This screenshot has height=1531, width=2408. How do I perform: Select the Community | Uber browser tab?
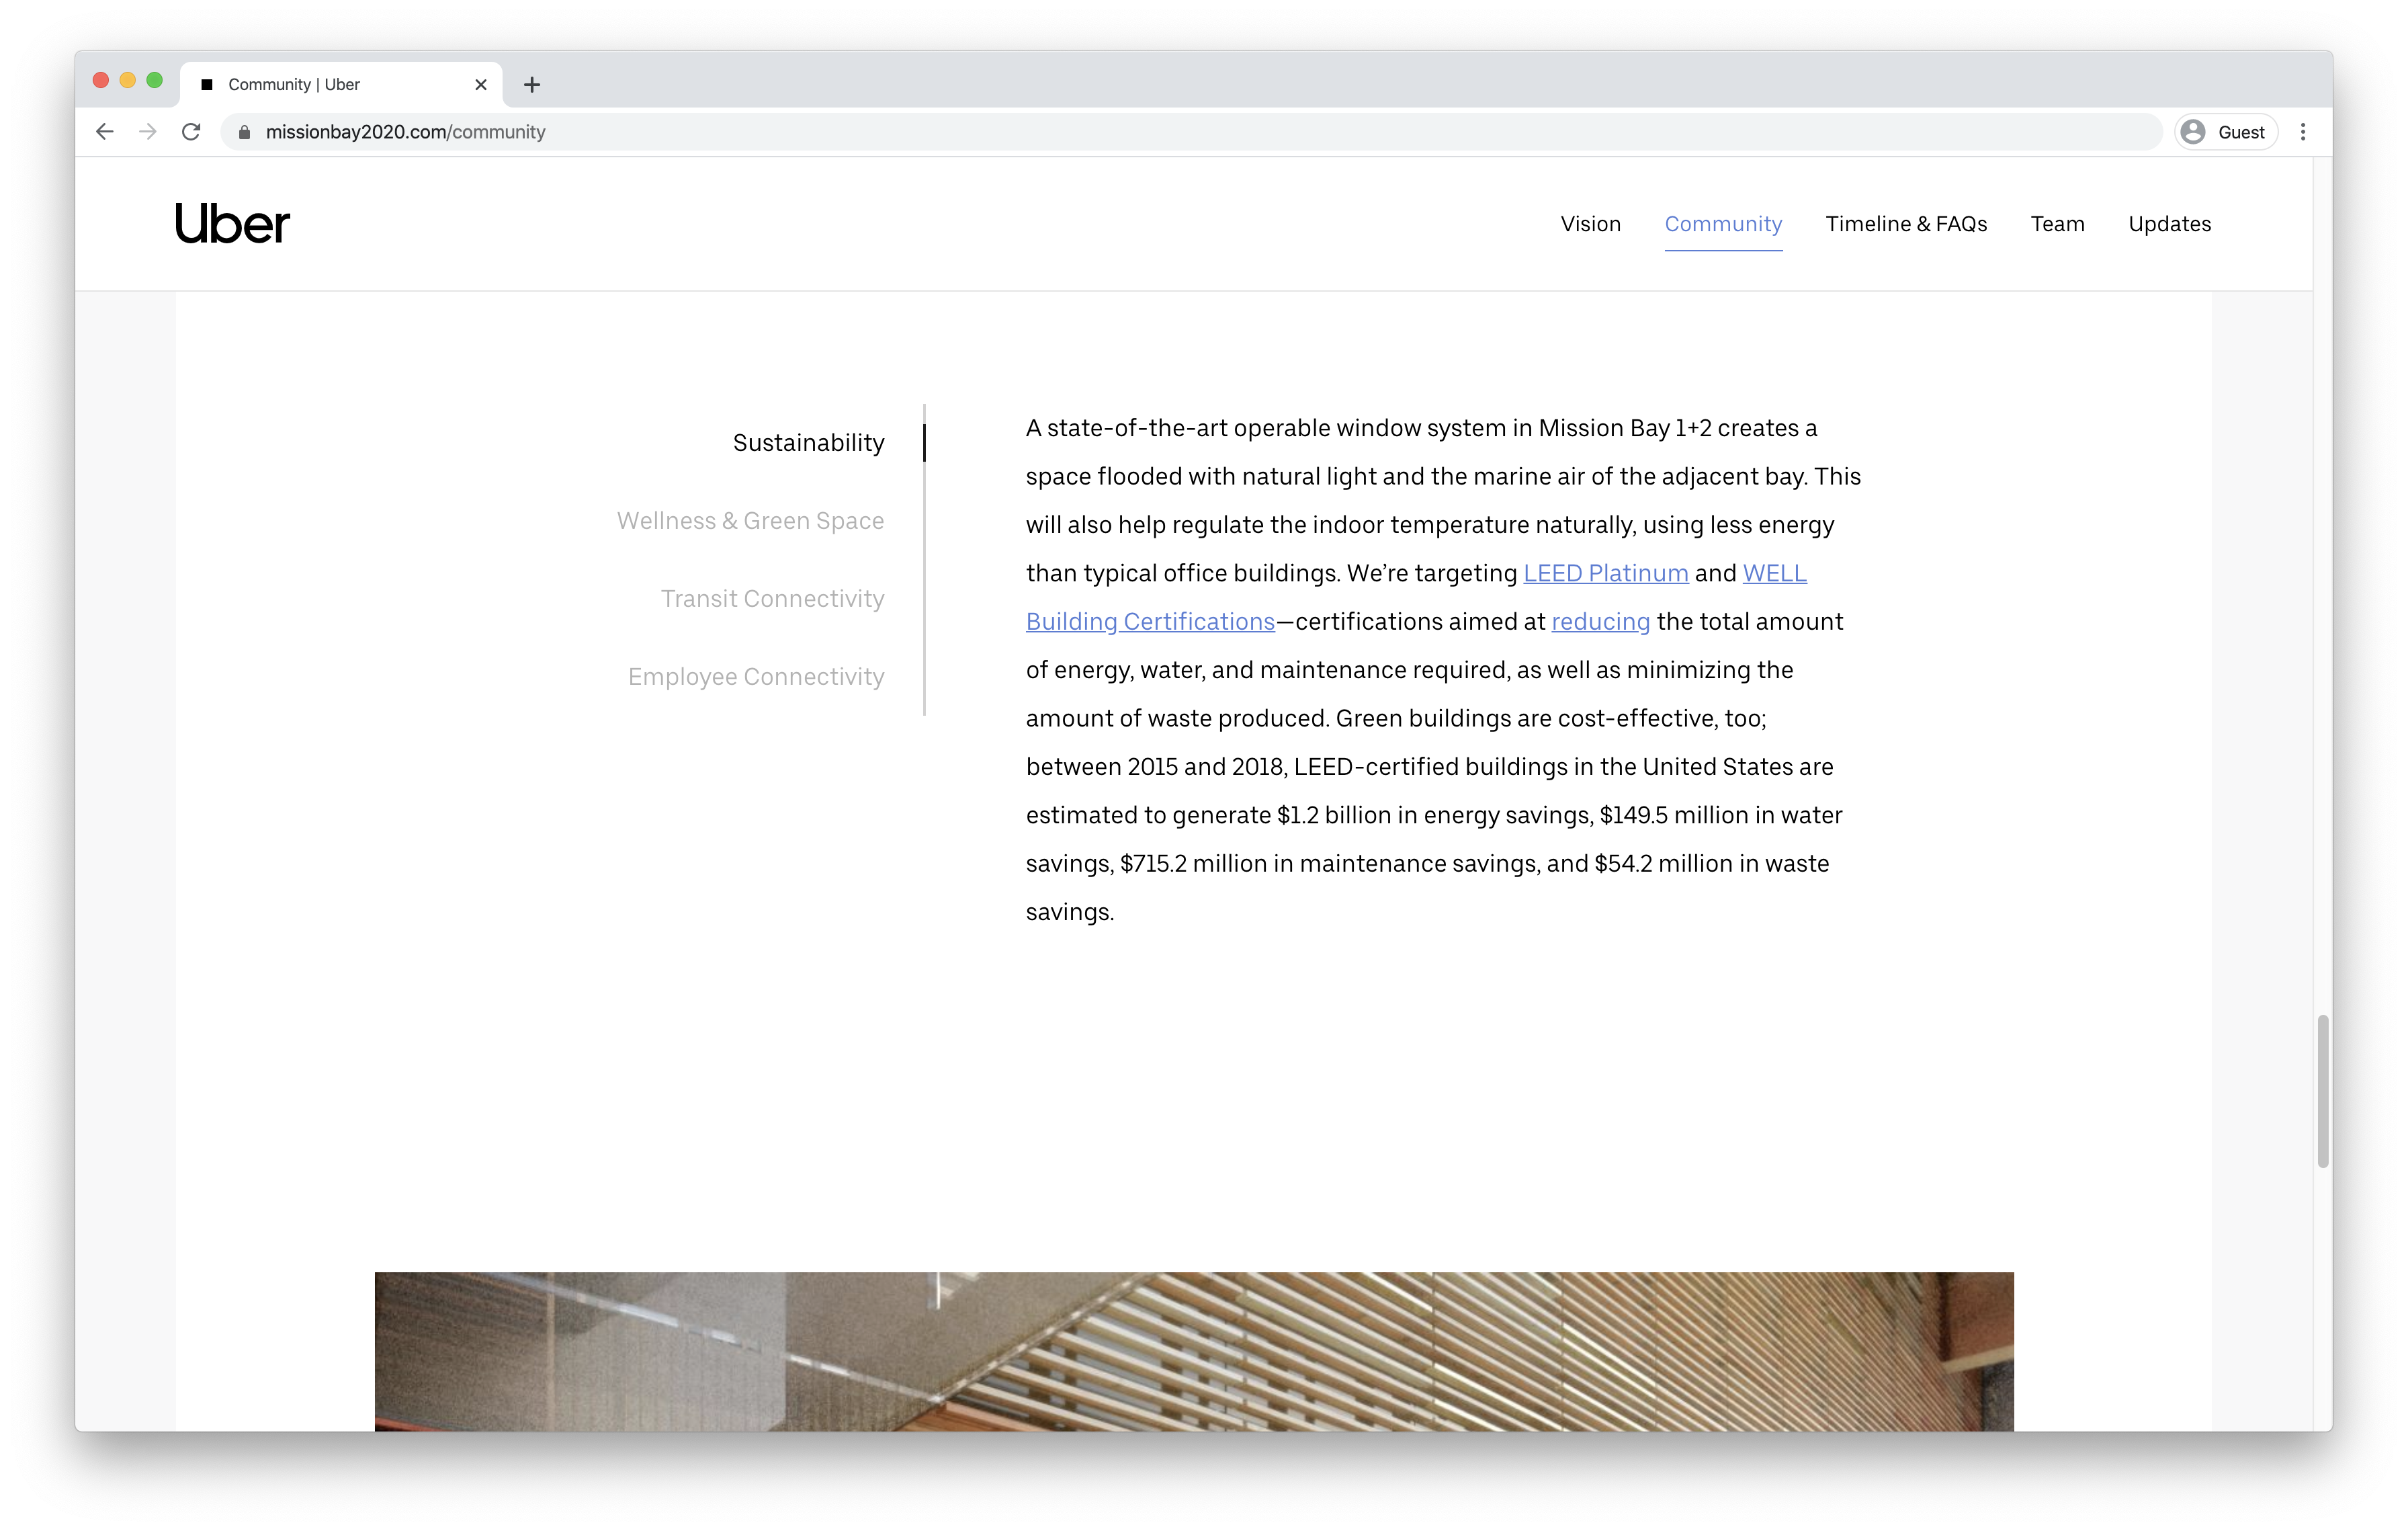click(x=340, y=85)
